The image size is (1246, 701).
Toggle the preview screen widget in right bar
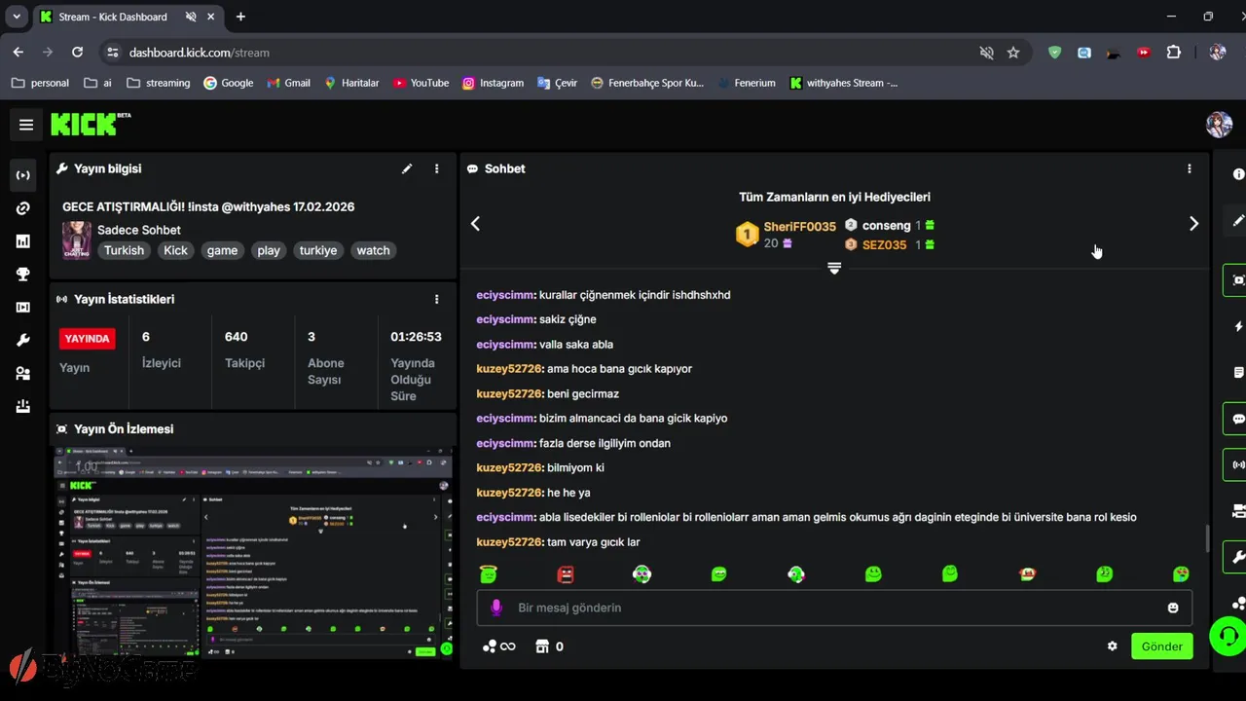1237,280
